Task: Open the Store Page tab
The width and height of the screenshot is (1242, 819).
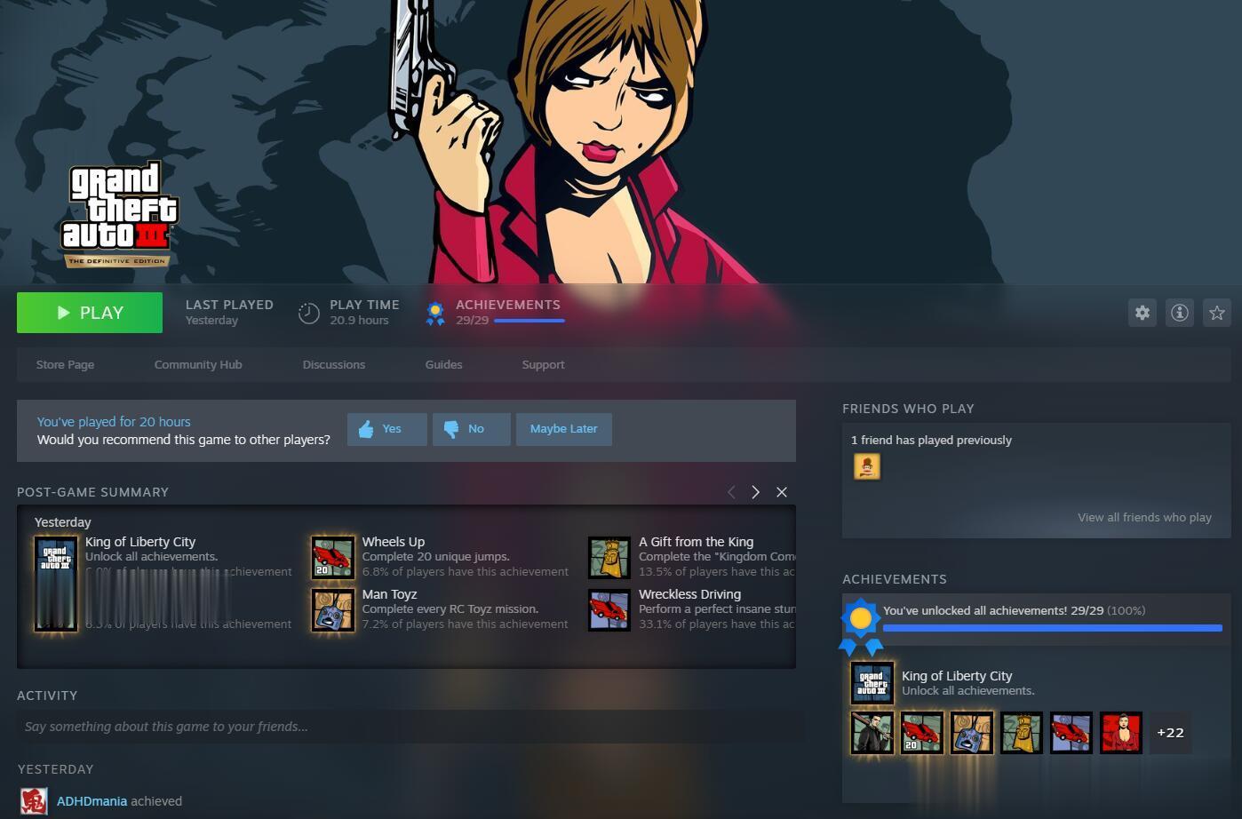Action: click(65, 365)
